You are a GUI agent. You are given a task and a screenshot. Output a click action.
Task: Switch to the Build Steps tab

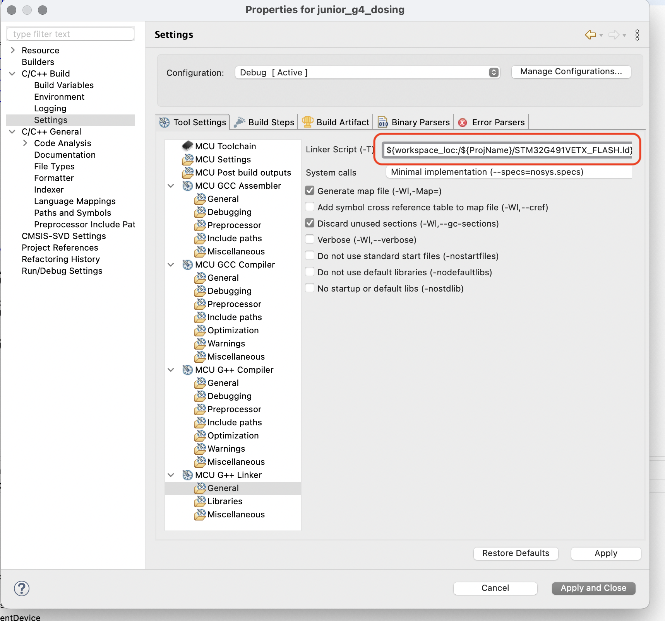pyautogui.click(x=264, y=122)
